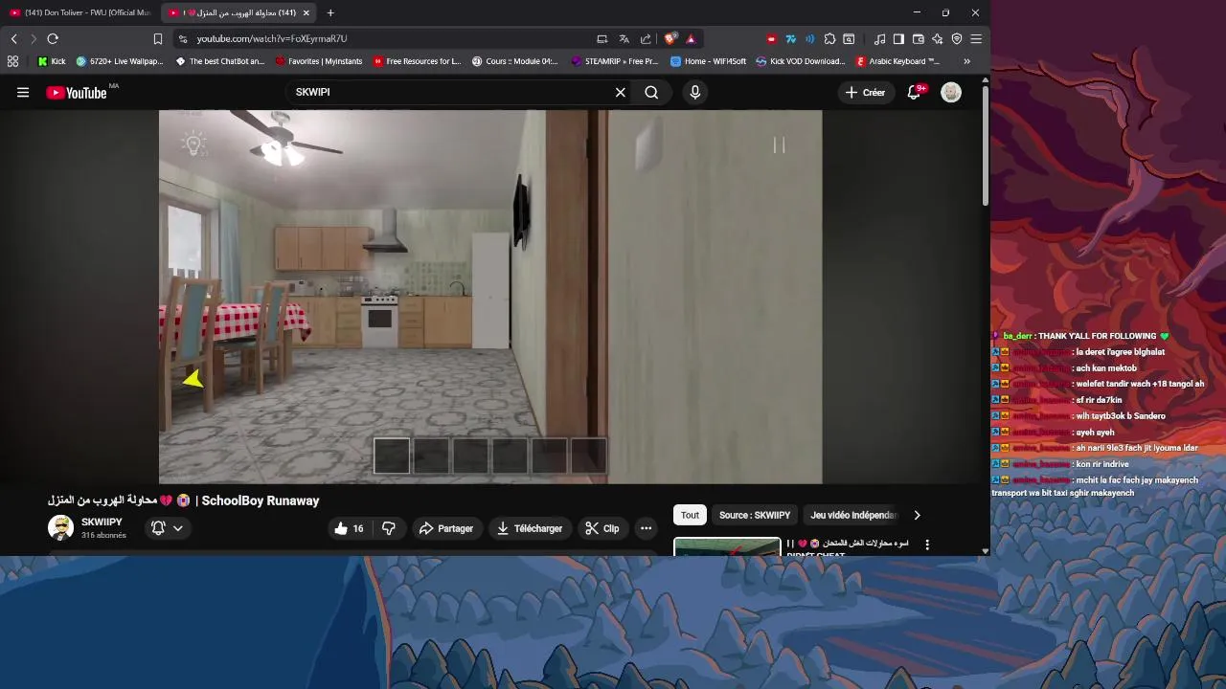Reload the current page

click(53, 38)
